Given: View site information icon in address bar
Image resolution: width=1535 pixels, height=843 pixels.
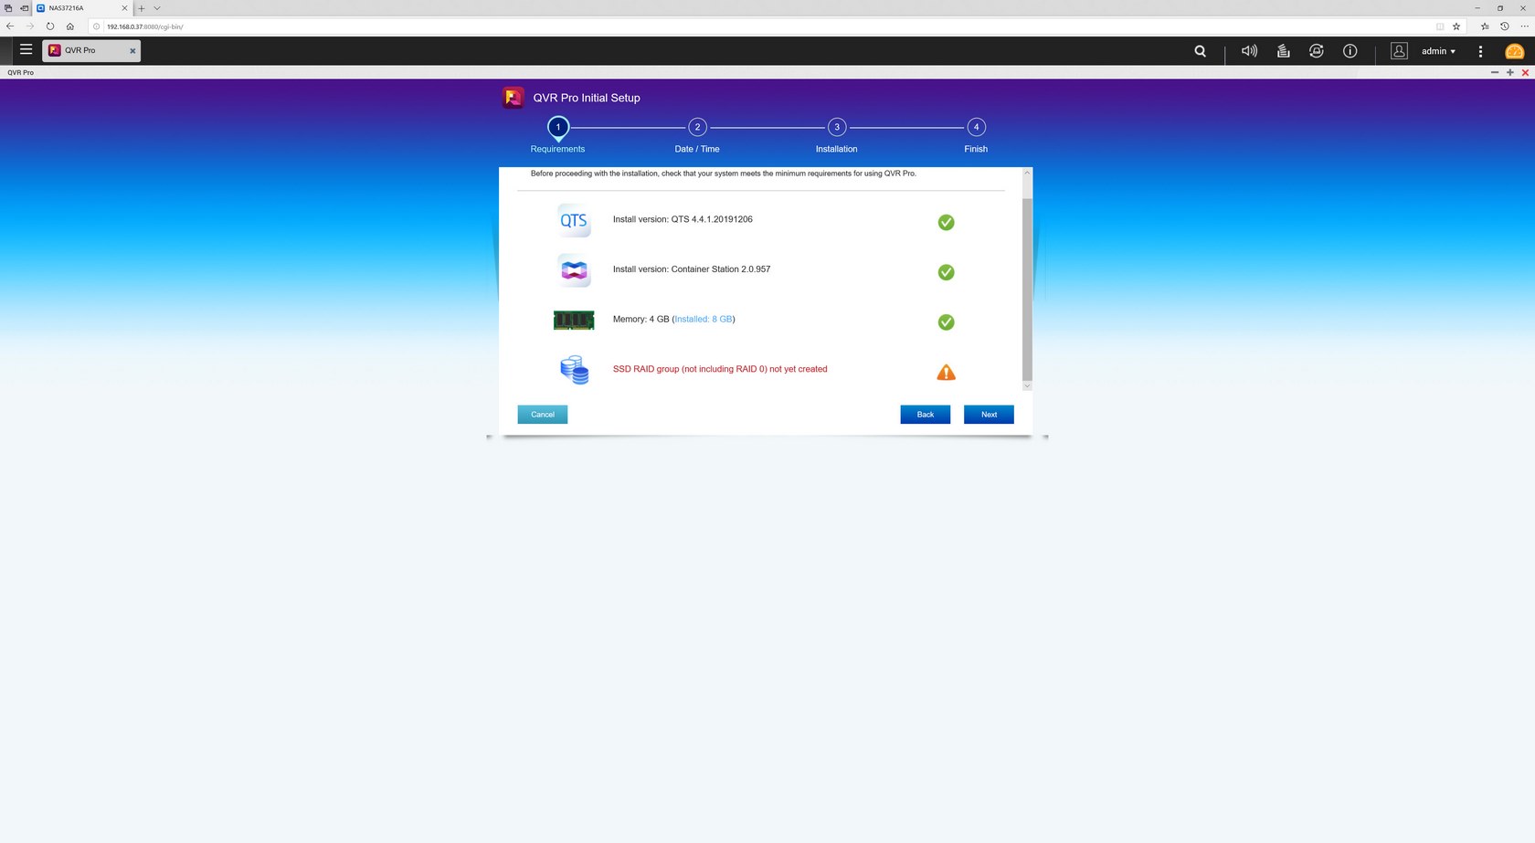Looking at the screenshot, I should click(x=97, y=26).
